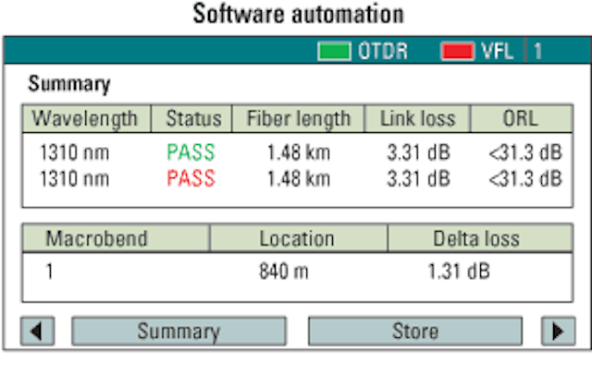This screenshot has width=592, height=374.
Task: Click the ORL column header
Action: [x=521, y=119]
